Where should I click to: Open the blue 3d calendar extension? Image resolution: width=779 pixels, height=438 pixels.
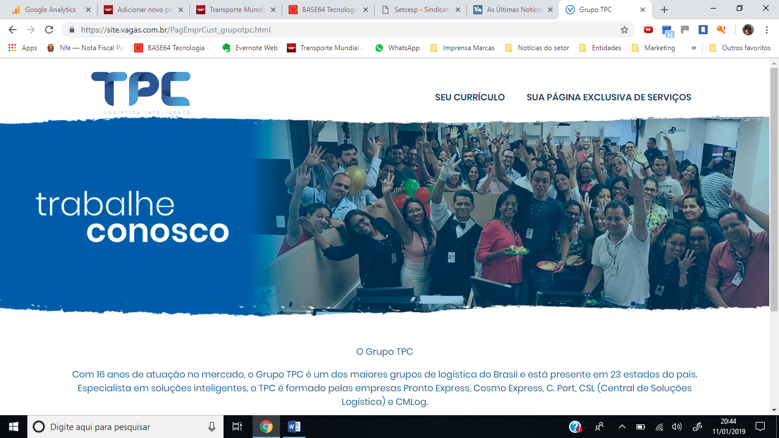(x=667, y=30)
